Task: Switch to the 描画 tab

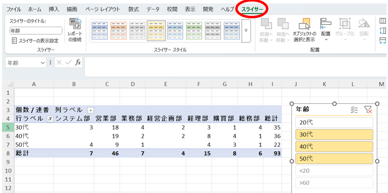Action: pyautogui.click(x=72, y=9)
